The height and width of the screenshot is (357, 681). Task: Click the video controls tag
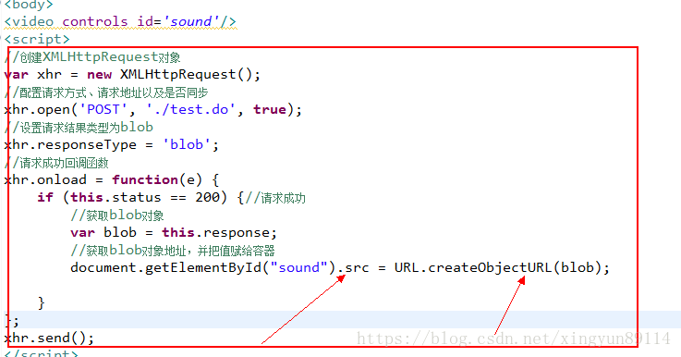pos(66,21)
